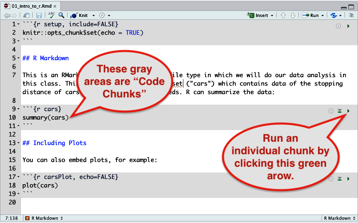Click the '## Including Plots' heading text
Image resolution: width=358 pixels, height=223 pixels.
click(x=54, y=143)
